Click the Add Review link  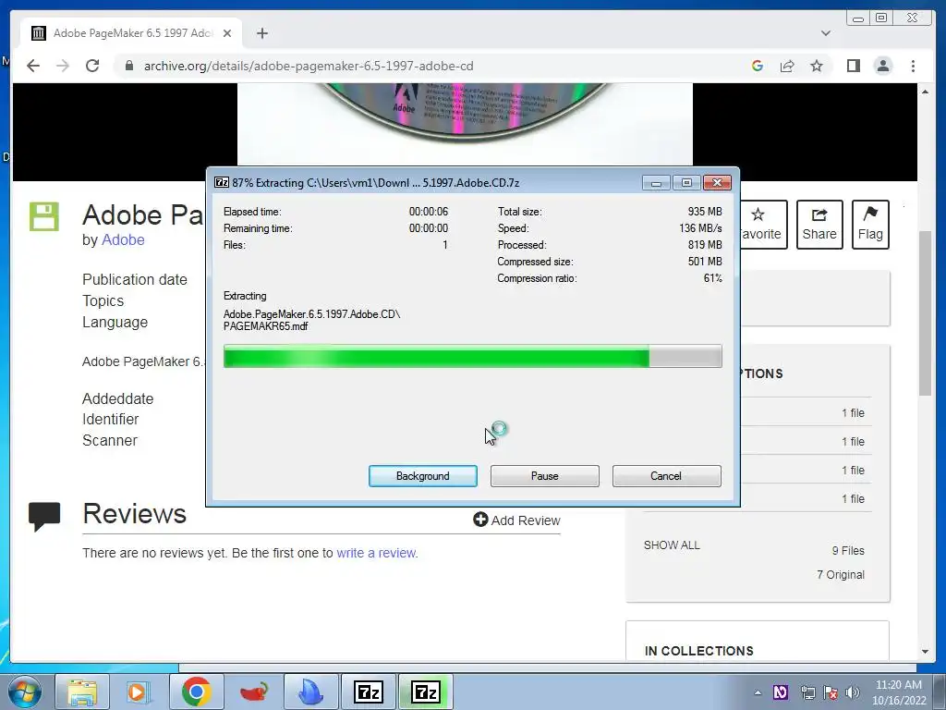(x=517, y=520)
